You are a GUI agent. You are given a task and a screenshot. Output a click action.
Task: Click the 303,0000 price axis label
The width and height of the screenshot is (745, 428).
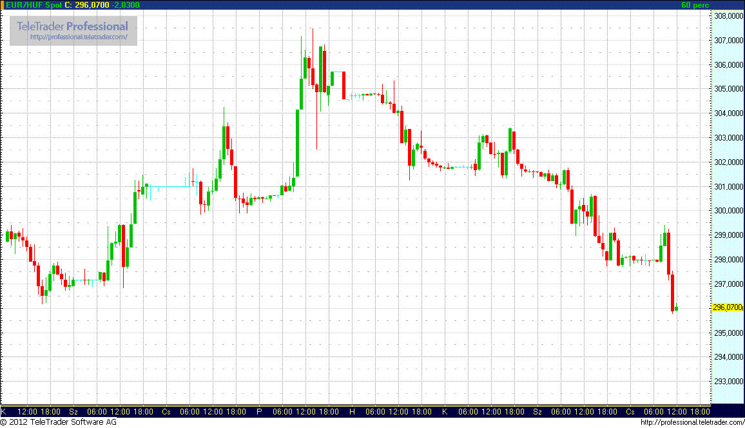click(729, 138)
